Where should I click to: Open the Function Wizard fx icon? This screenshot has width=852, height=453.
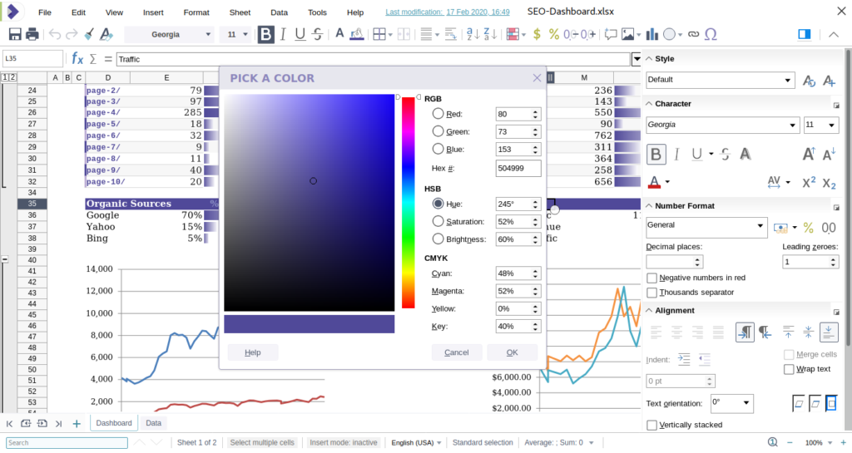77,59
